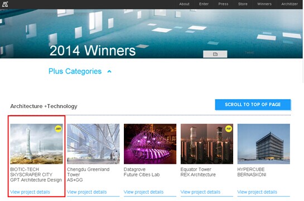Click the JURY badge on Biotic-Tech image
This screenshot has height=201, width=304.
(58, 129)
